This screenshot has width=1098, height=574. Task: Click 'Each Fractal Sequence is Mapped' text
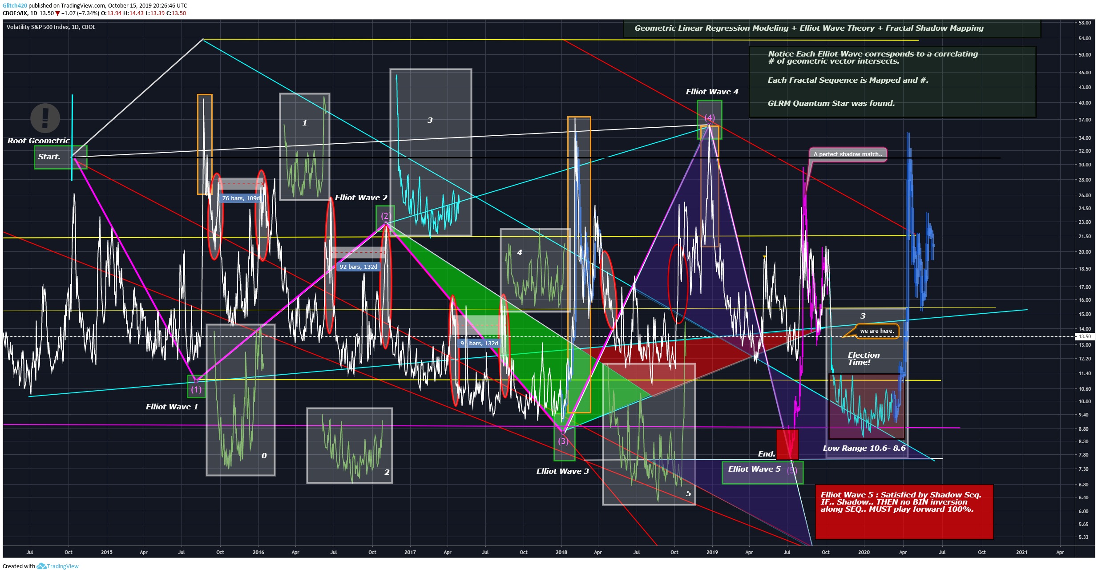coord(848,80)
